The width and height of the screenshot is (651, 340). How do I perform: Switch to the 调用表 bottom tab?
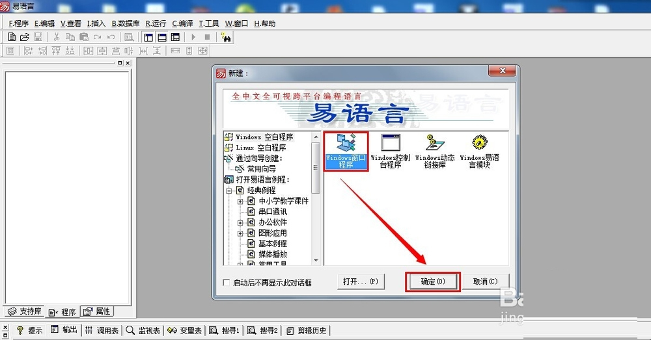(x=102, y=330)
